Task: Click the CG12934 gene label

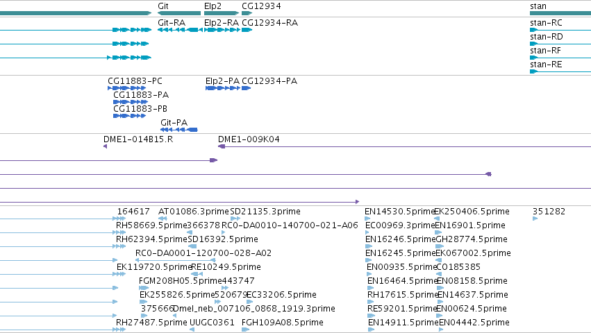Action: click(x=261, y=6)
